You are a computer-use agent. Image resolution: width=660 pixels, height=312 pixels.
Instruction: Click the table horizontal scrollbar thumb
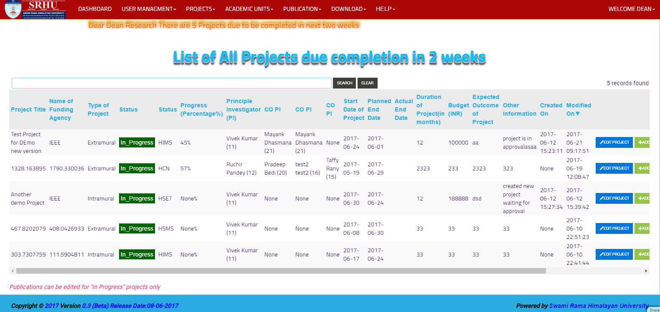281,271
